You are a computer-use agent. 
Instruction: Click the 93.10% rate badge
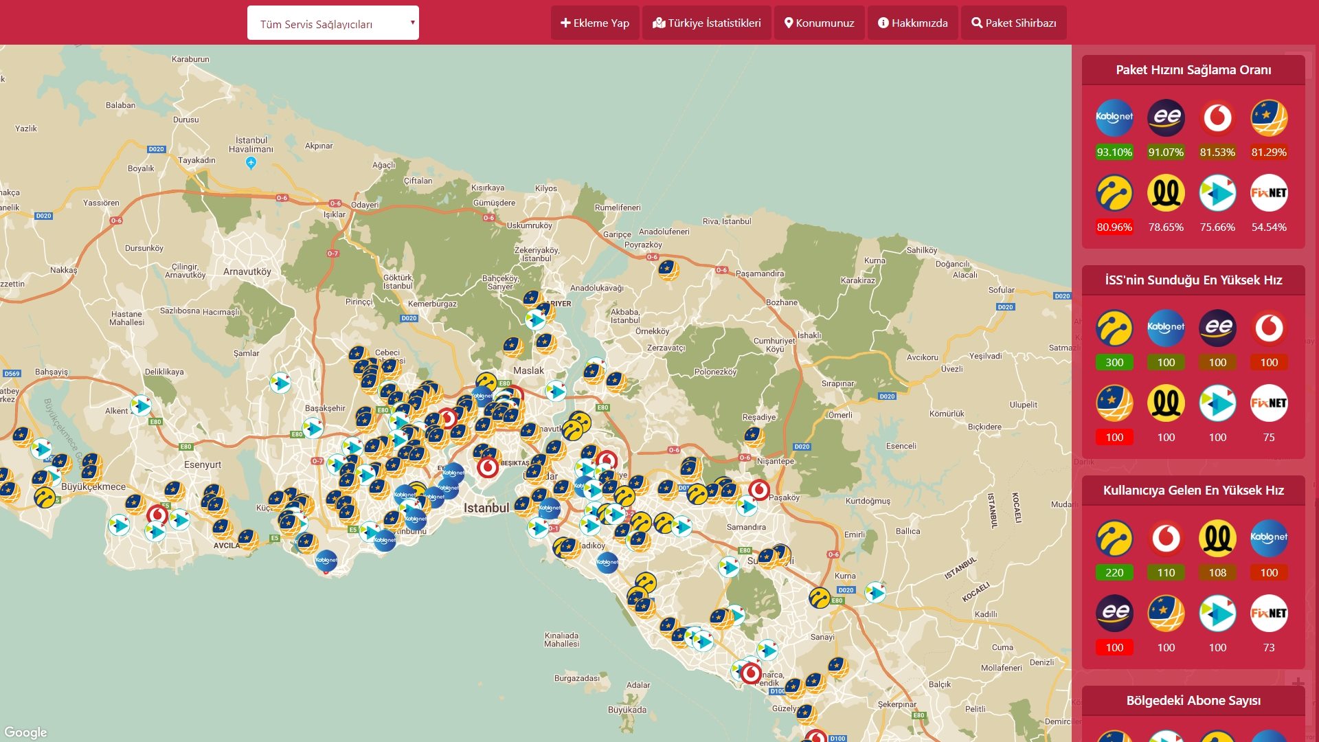click(x=1114, y=153)
